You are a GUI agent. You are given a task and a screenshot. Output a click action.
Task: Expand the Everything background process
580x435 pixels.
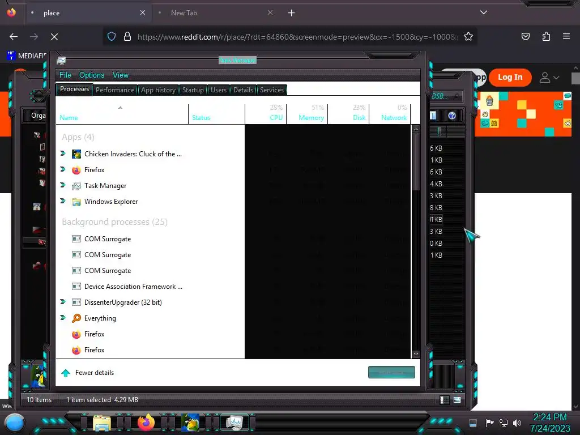click(x=63, y=317)
